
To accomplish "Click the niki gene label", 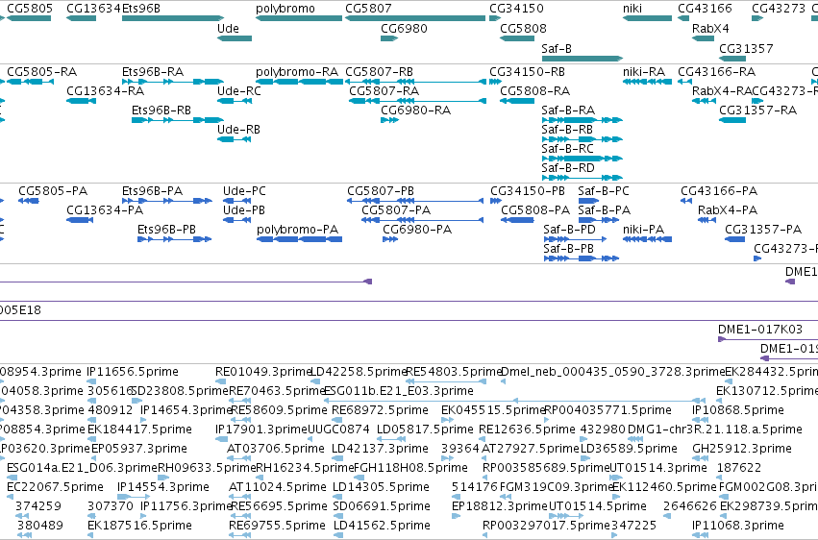I will pyautogui.click(x=632, y=9).
